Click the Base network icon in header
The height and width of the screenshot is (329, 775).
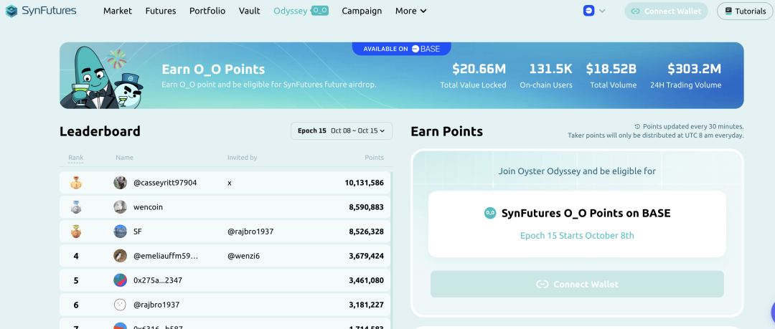coord(588,11)
